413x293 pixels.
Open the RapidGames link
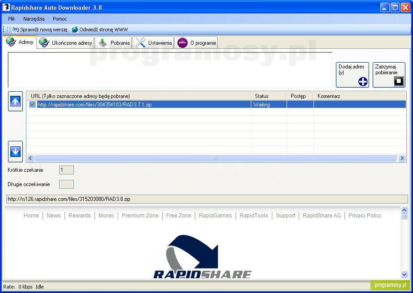pos(215,216)
